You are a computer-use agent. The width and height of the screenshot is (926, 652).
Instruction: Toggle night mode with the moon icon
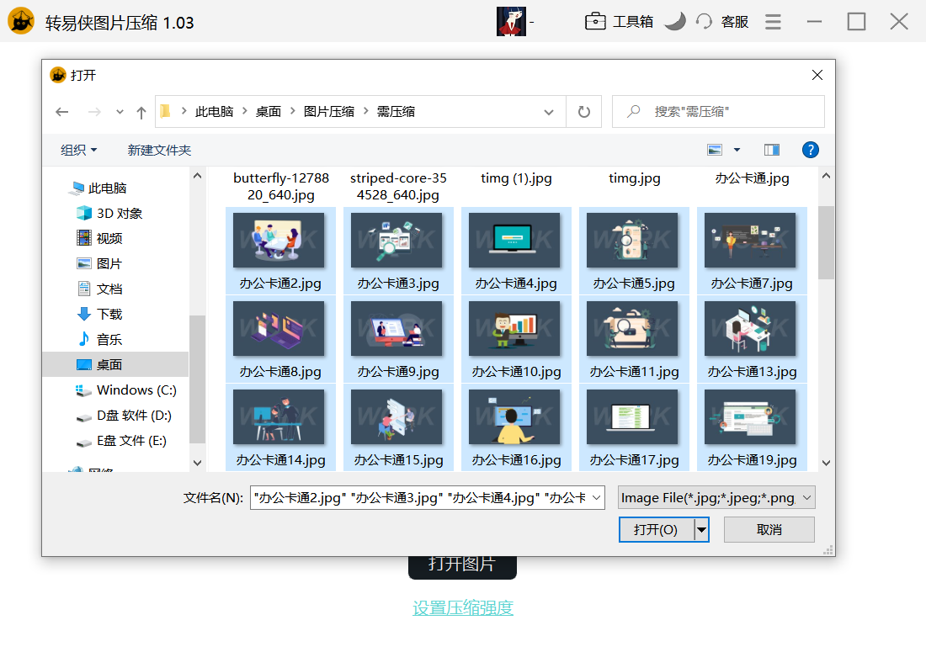676,21
